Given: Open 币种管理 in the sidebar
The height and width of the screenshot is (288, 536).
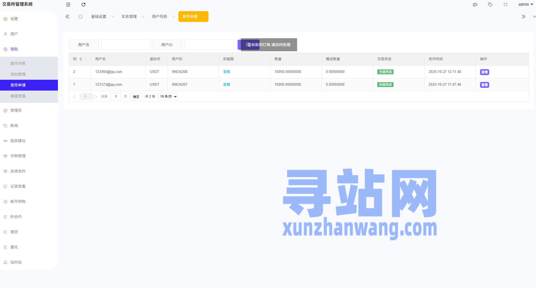Looking at the screenshot, I should (x=18, y=156).
